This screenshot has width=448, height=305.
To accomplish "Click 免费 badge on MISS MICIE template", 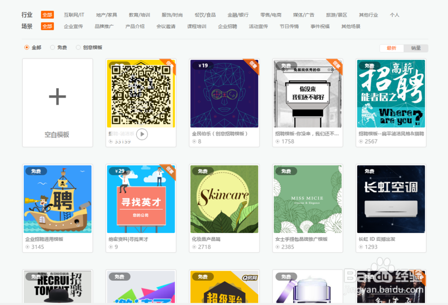I will coord(286,171).
